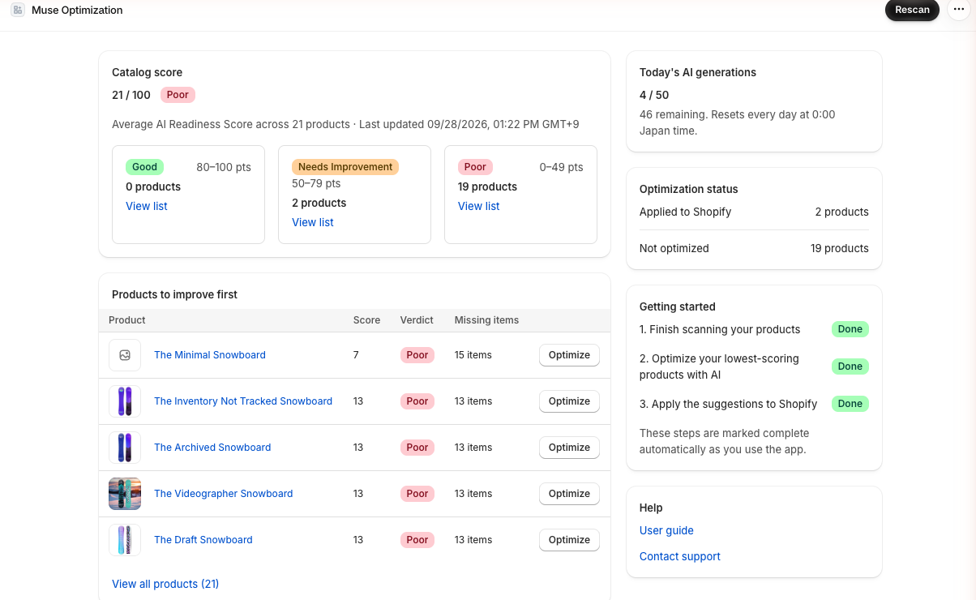Click the Poor badge in 0–49 pts card
Image resolution: width=976 pixels, height=600 pixels.
click(x=475, y=167)
